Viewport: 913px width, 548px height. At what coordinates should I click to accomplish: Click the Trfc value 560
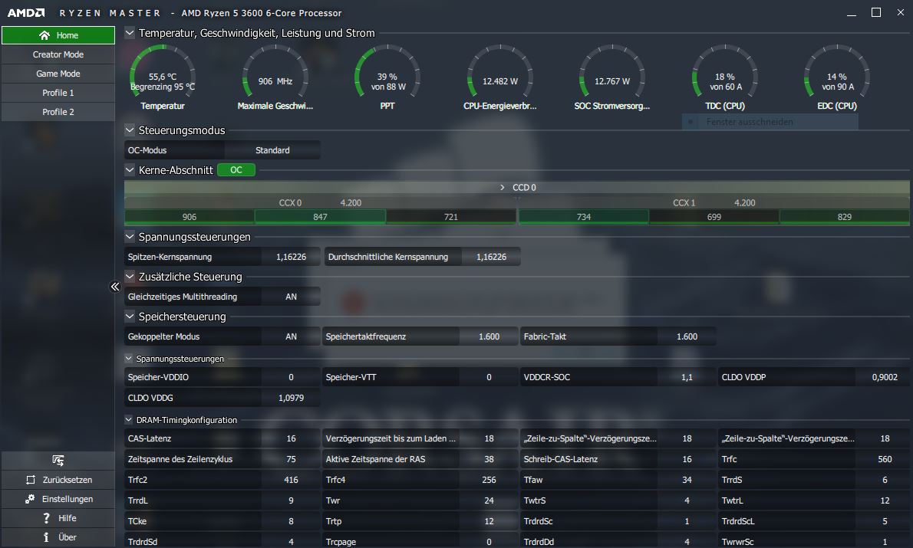885,460
